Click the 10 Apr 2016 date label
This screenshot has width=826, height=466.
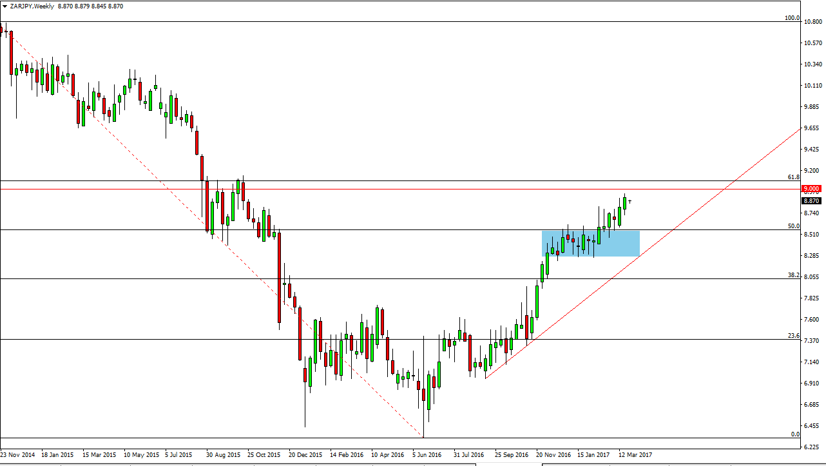388,454
